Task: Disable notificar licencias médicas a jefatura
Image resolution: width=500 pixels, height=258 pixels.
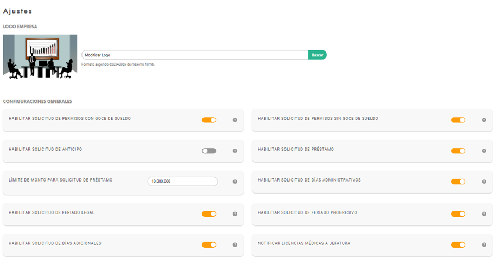Action: (458, 244)
